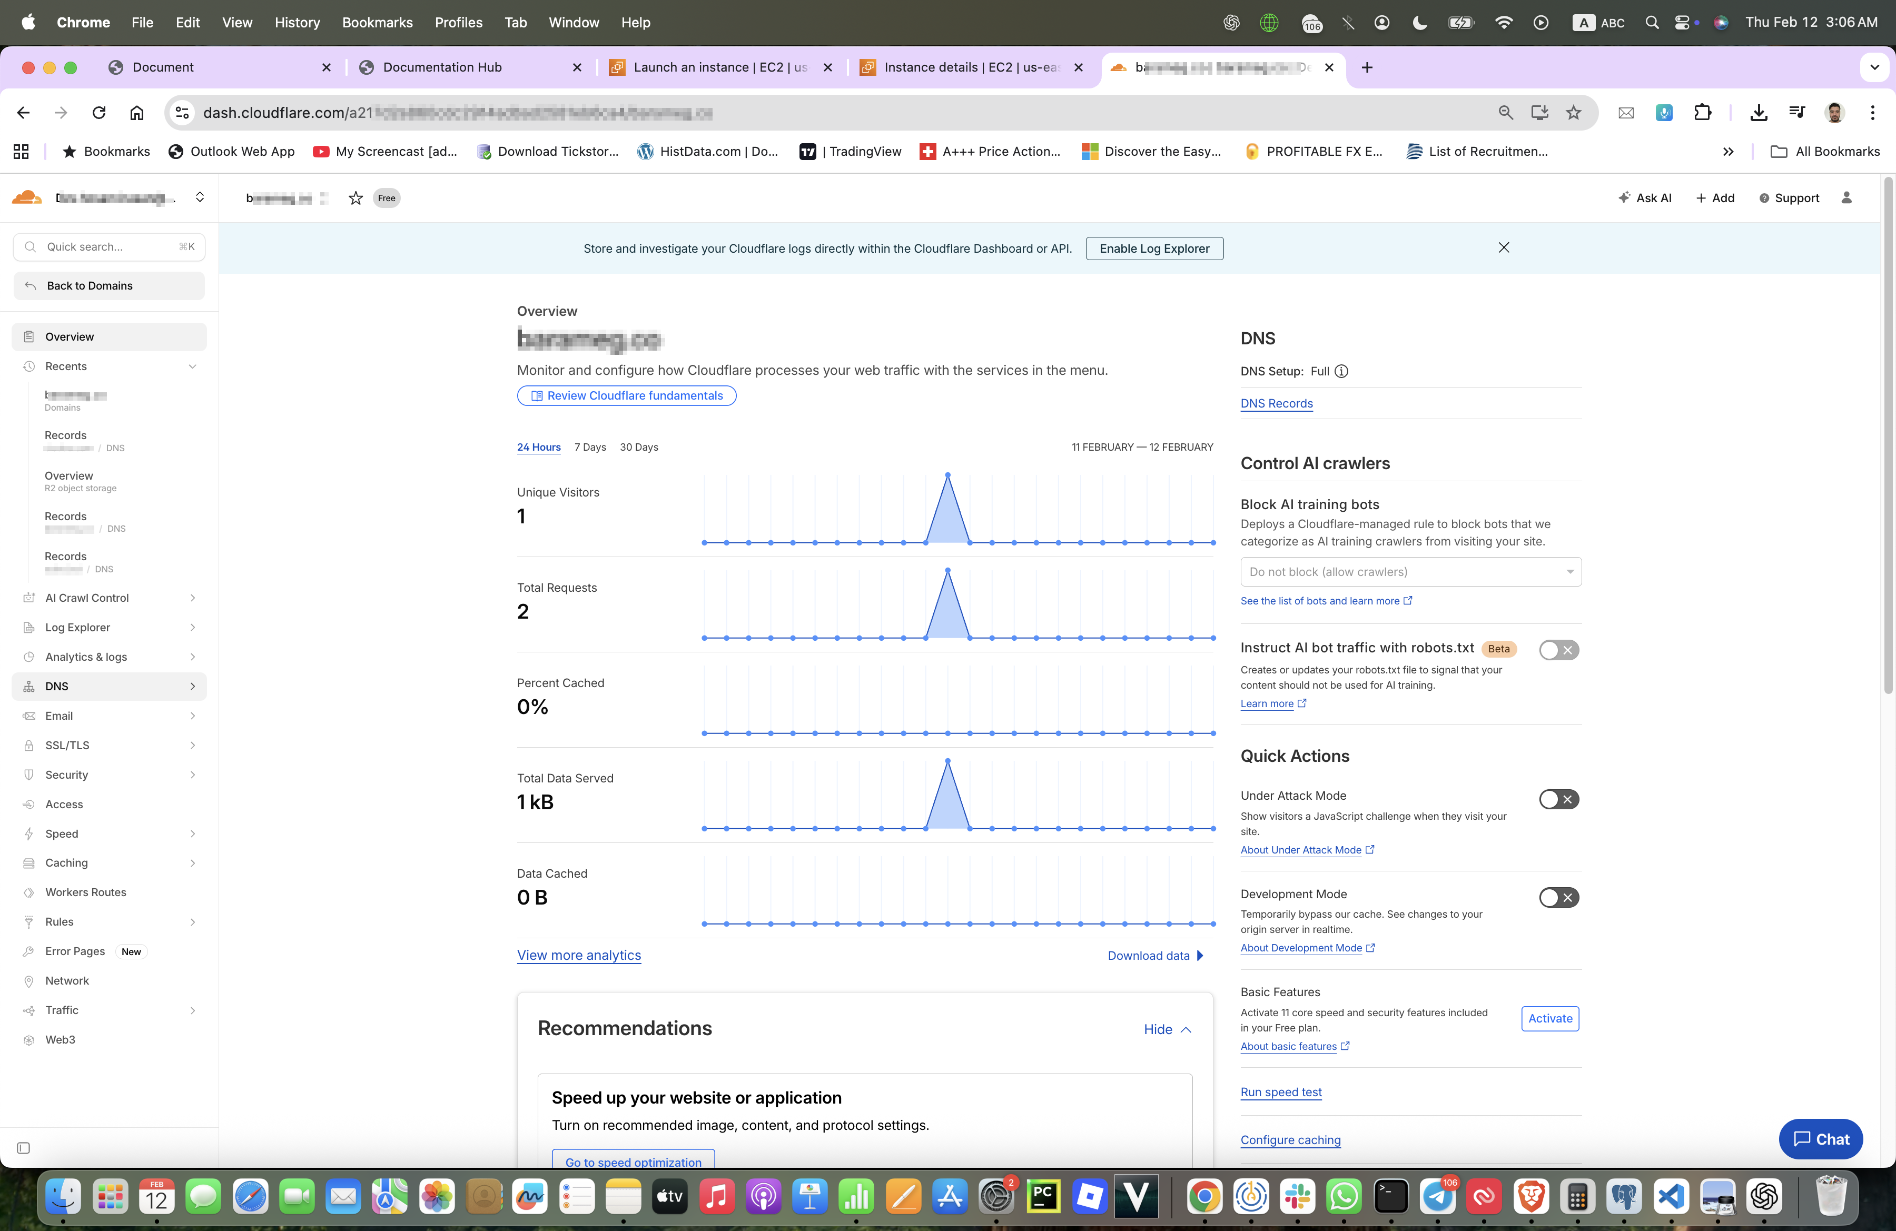This screenshot has height=1231, width=1896.
Task: Star this domain as favorite
Action: (355, 198)
